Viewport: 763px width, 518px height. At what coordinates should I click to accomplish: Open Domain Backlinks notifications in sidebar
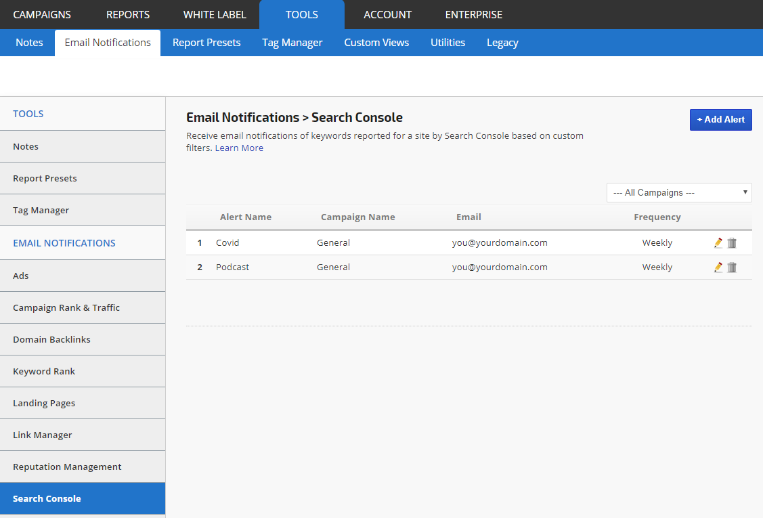click(x=51, y=339)
